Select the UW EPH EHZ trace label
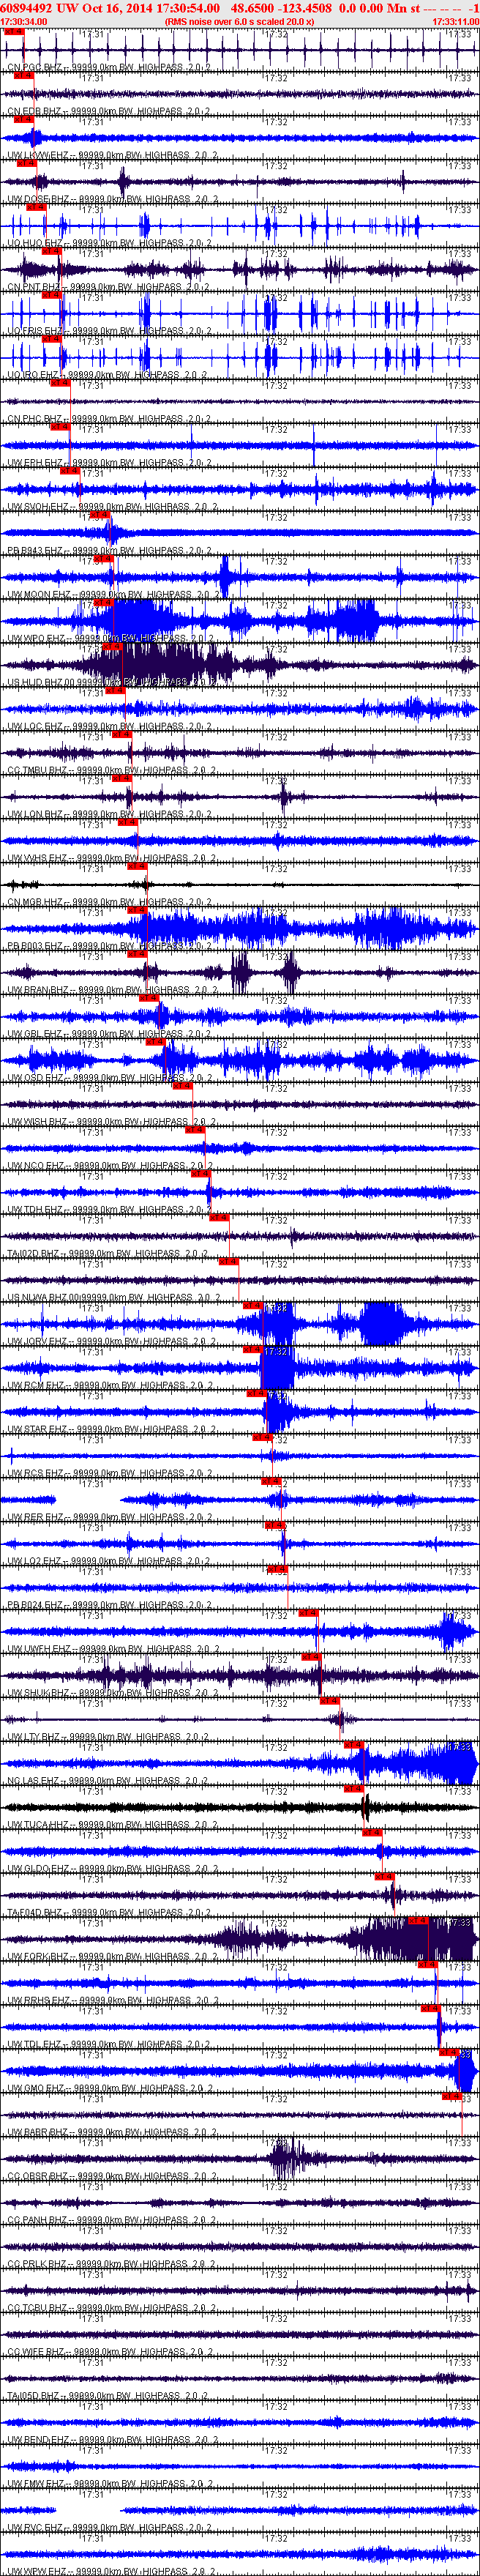This screenshot has height=2576, width=480. [x=110, y=464]
